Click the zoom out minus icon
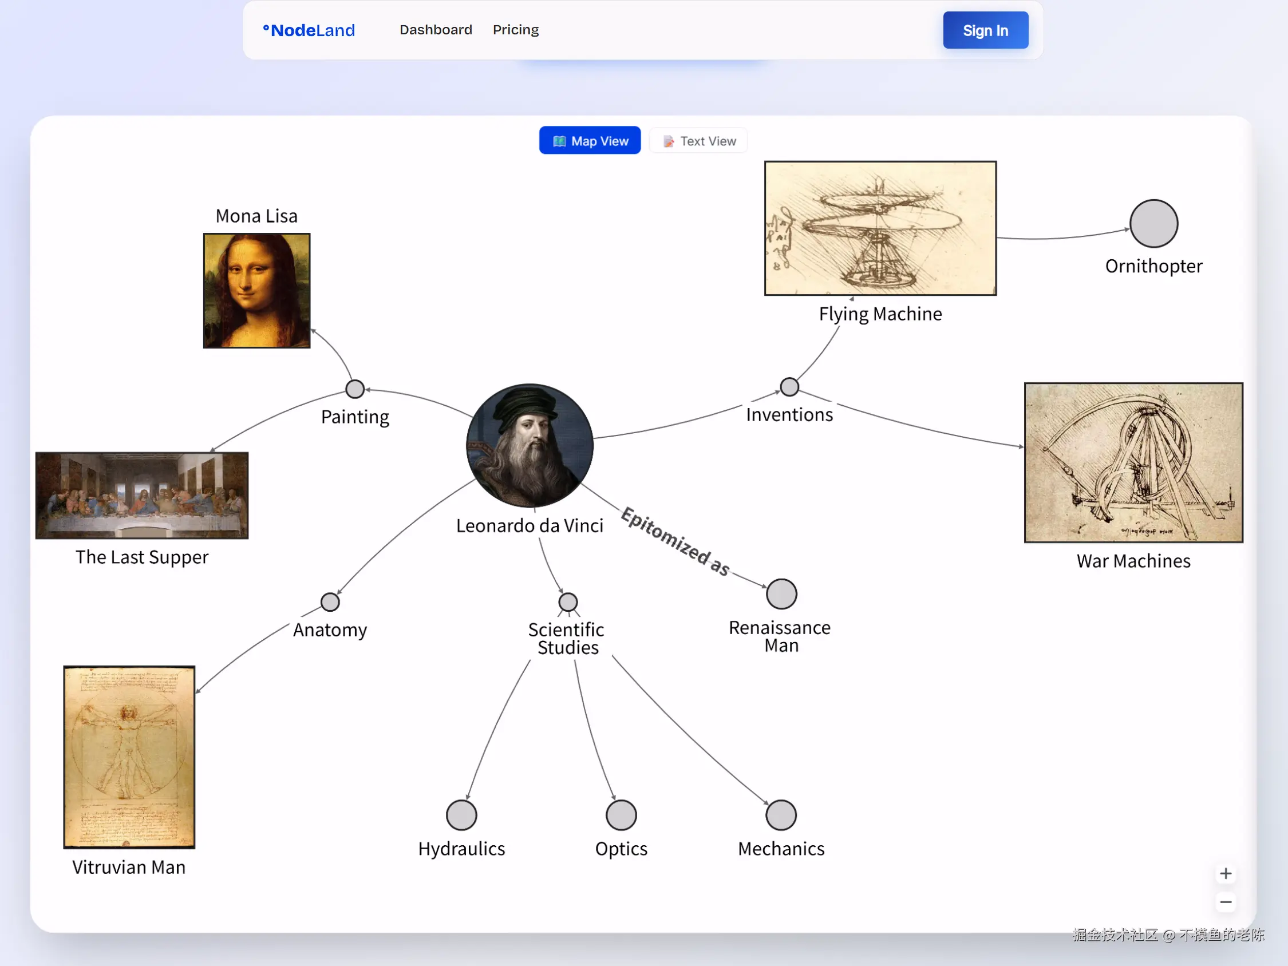The width and height of the screenshot is (1288, 966). point(1225,902)
